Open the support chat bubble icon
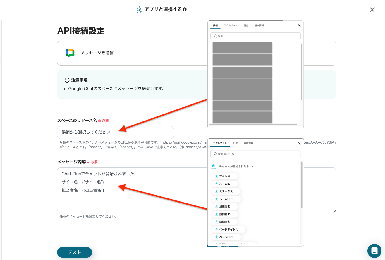The height and width of the screenshot is (260, 385). click(x=374, y=251)
